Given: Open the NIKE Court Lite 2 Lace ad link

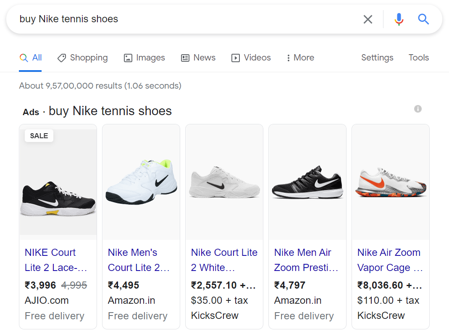Looking at the screenshot, I should coord(50,260).
